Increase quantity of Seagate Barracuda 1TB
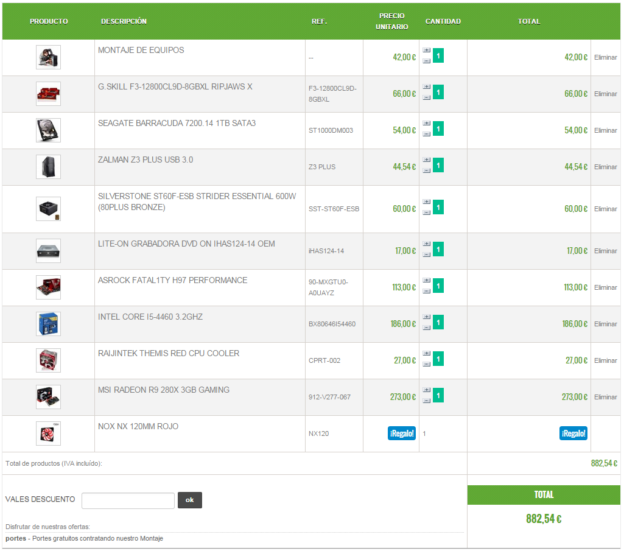Screen dimensions: 624x551 tap(427, 124)
